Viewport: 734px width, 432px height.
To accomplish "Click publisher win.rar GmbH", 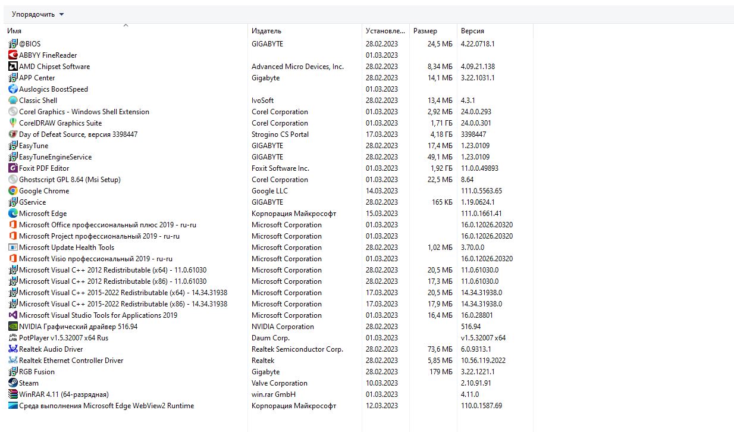I will point(274,395).
